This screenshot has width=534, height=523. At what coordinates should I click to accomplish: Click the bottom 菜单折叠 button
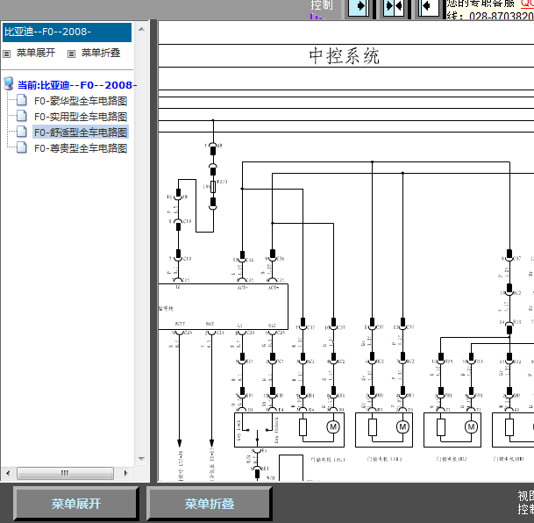point(210,504)
